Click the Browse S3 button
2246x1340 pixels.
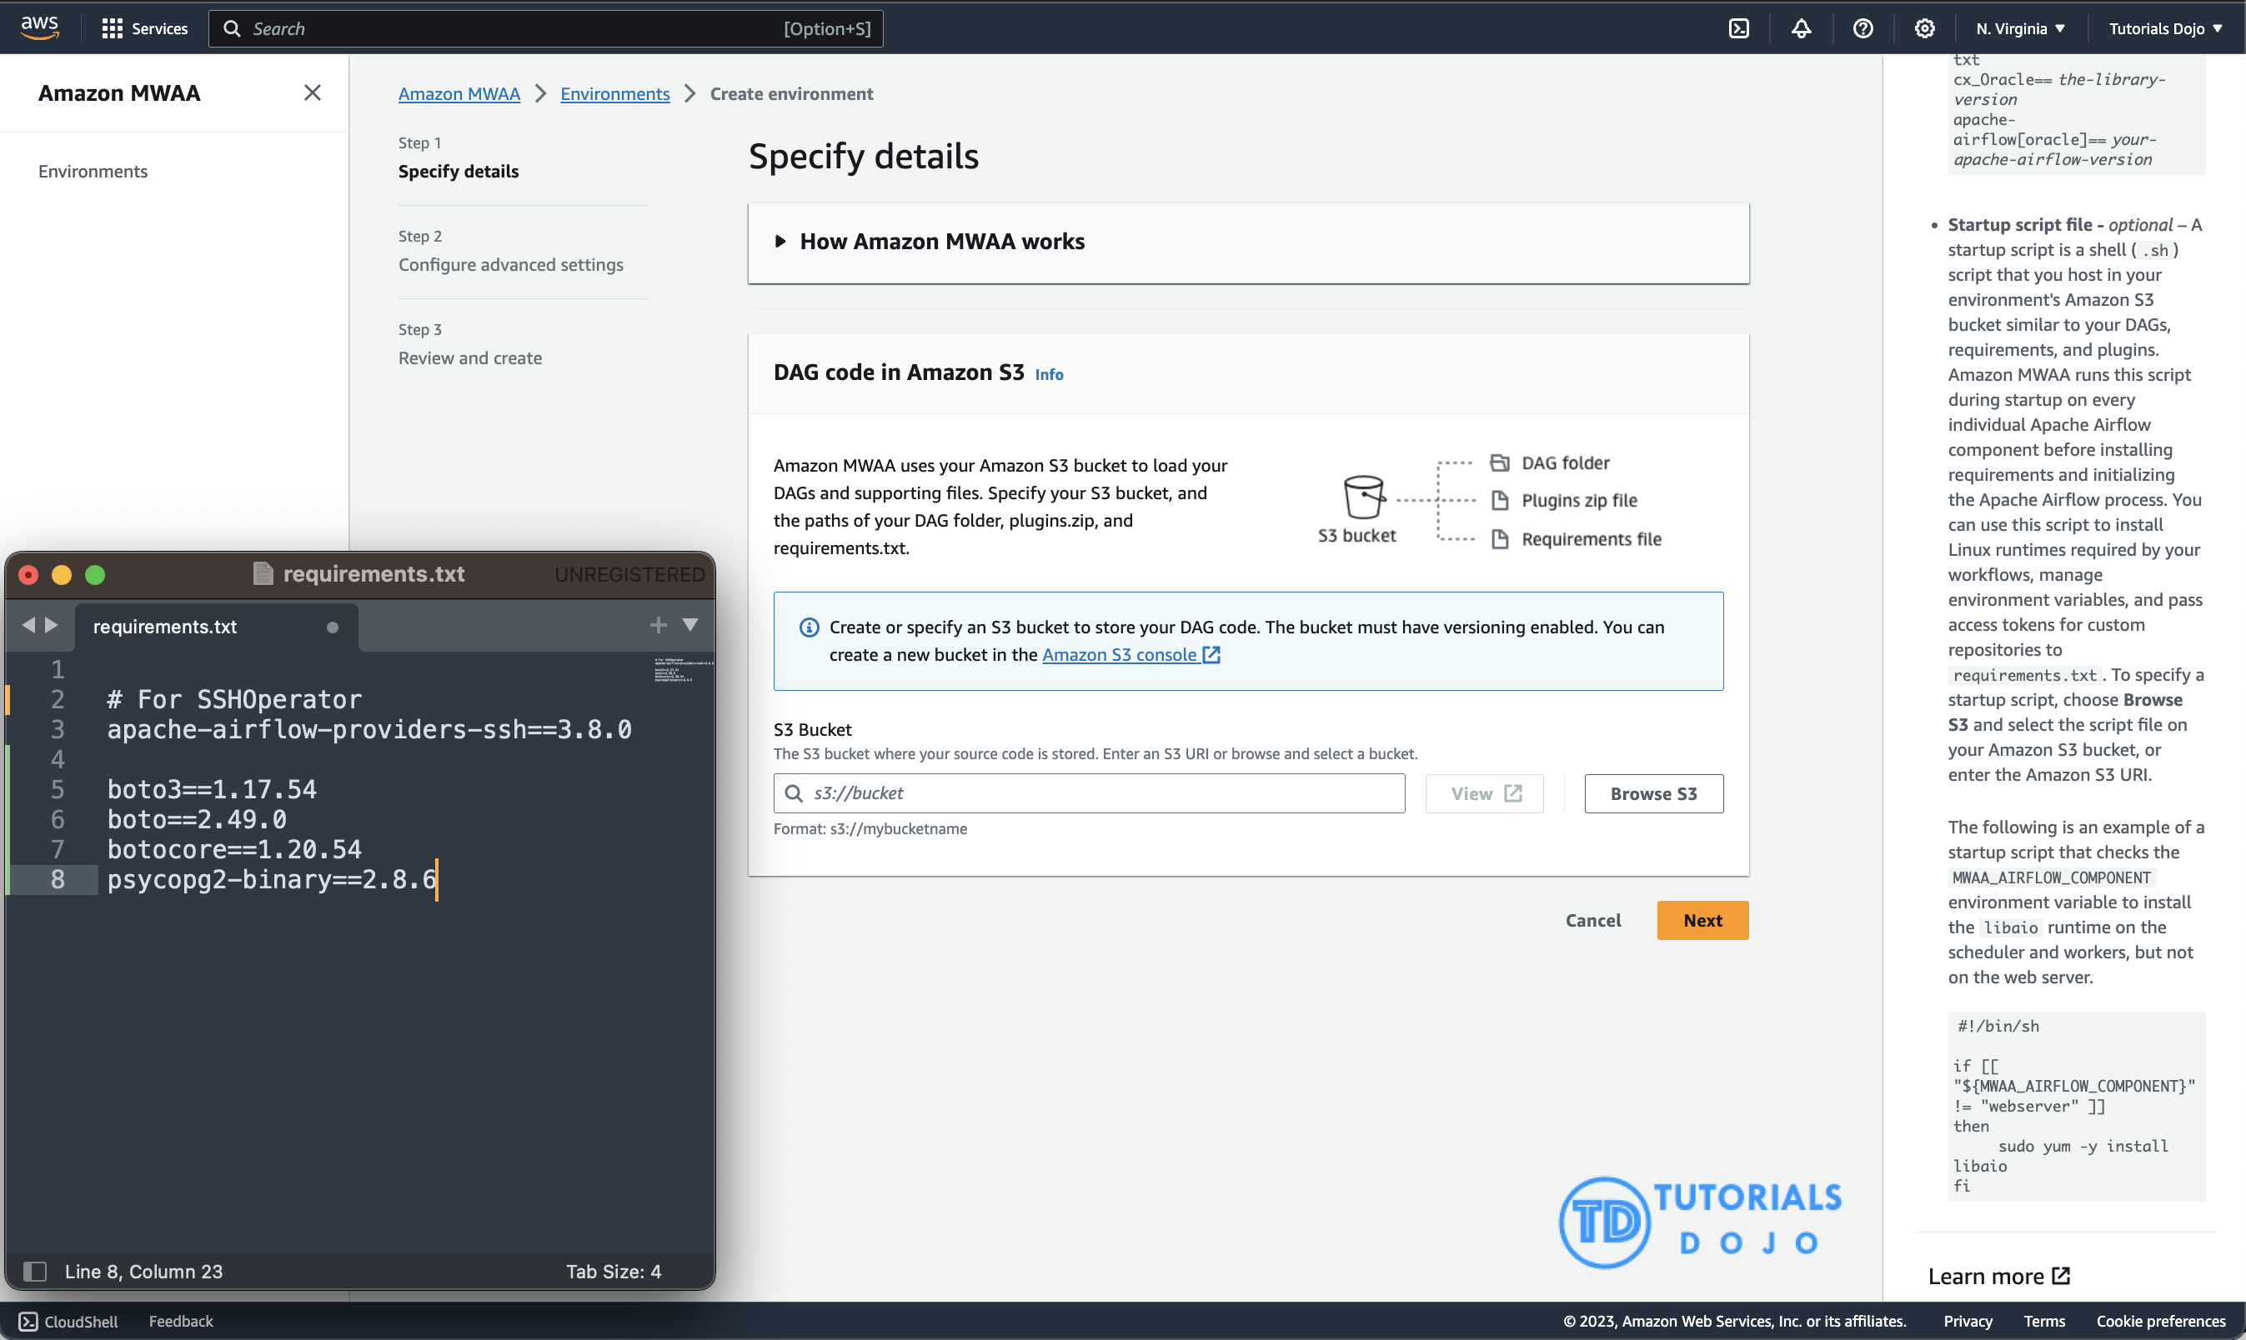[x=1652, y=793]
